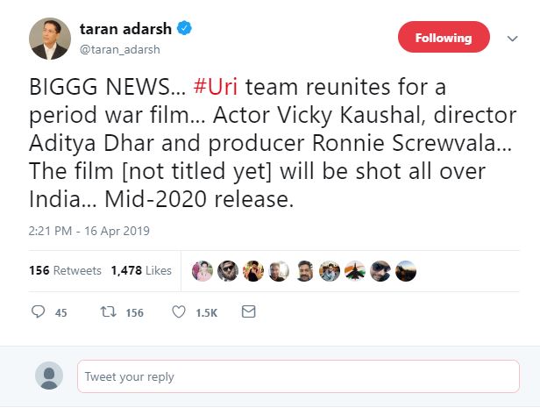The image size is (540, 415).
Task: Like the tweet with heart icon
Action: point(179,311)
